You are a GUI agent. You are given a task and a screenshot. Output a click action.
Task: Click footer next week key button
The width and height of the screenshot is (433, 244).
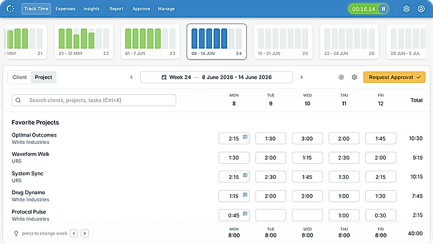[85, 233]
